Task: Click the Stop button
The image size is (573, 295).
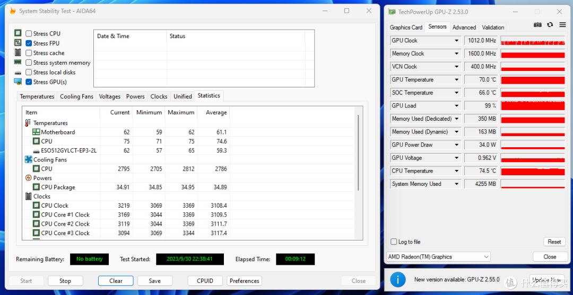Action: click(65, 281)
